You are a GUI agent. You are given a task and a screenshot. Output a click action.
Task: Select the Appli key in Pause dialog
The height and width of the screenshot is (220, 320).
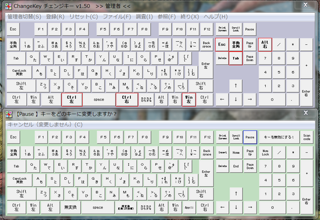click(x=189, y=207)
